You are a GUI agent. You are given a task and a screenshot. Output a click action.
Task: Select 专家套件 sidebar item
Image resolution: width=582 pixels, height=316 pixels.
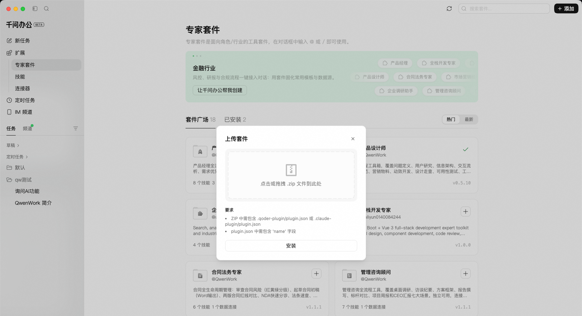pos(46,65)
